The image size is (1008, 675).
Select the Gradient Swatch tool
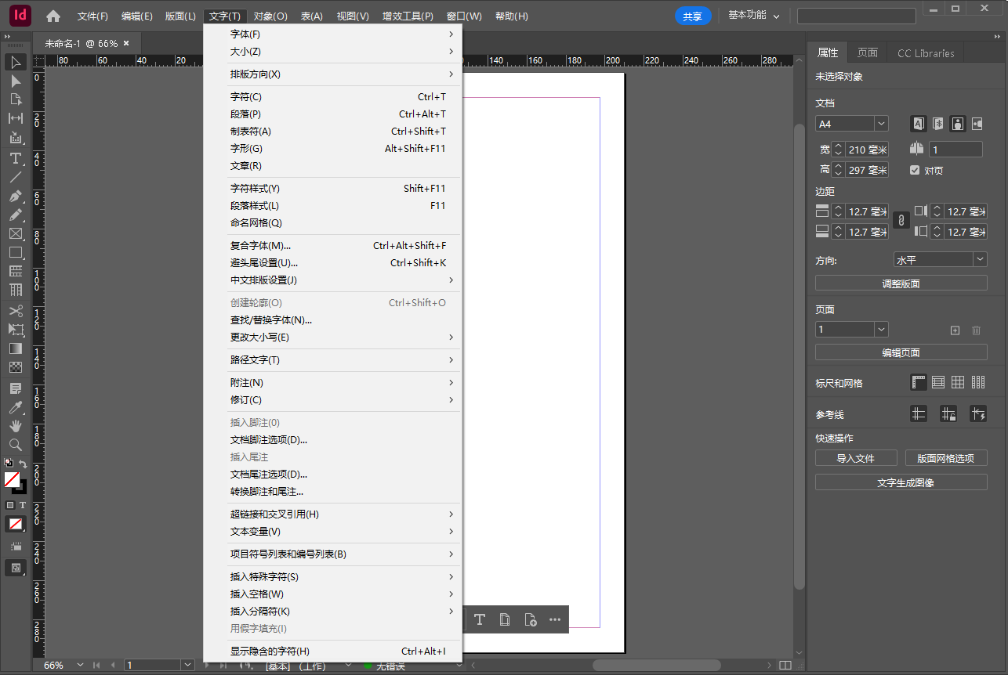click(x=16, y=348)
